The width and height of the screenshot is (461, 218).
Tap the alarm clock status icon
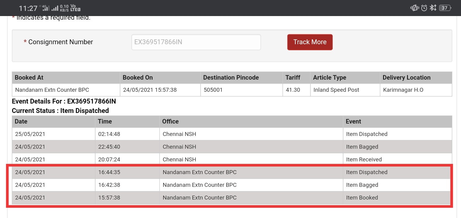tap(424, 8)
